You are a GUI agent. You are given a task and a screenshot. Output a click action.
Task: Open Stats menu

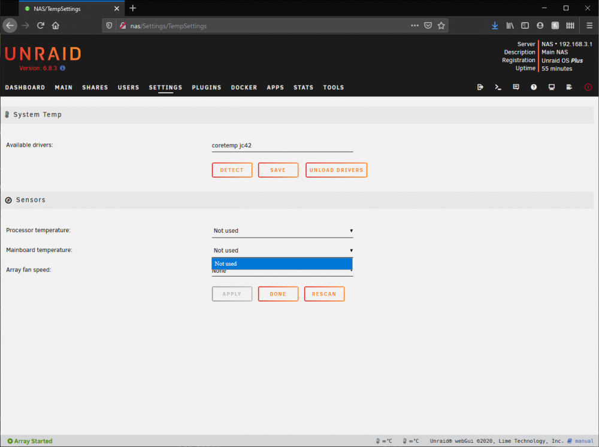[x=303, y=87]
